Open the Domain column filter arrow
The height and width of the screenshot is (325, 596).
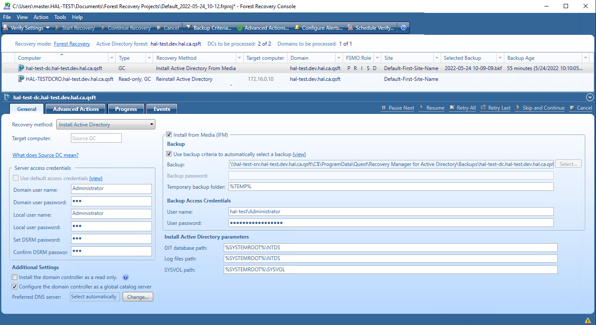(340, 58)
